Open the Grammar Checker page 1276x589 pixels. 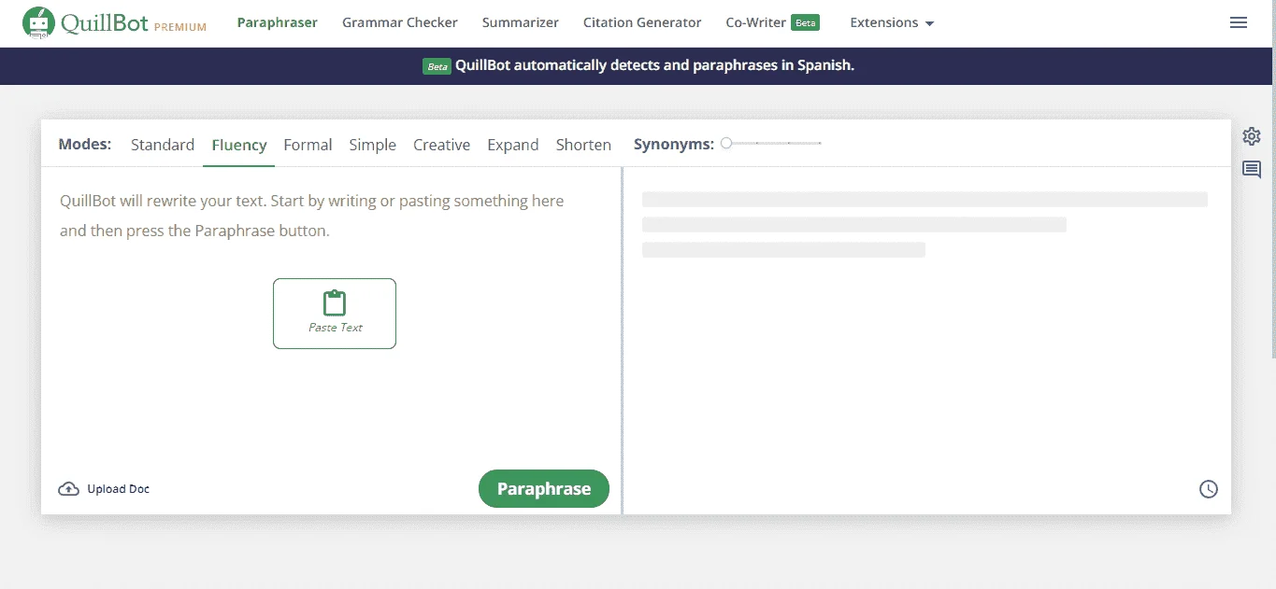tap(400, 22)
